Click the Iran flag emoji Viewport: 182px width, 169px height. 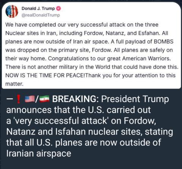[44, 99]
